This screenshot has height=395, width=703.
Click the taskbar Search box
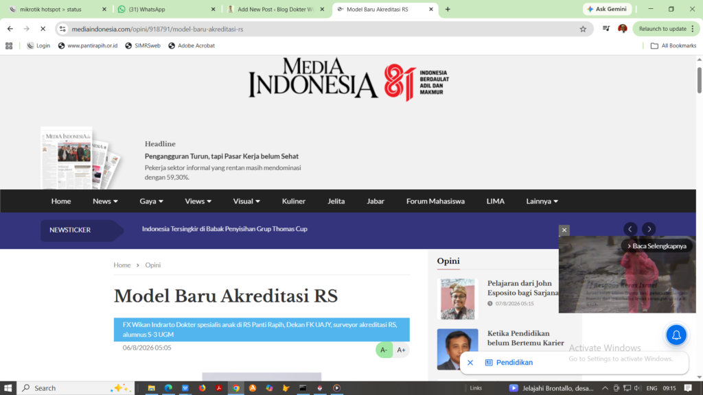coord(76,388)
